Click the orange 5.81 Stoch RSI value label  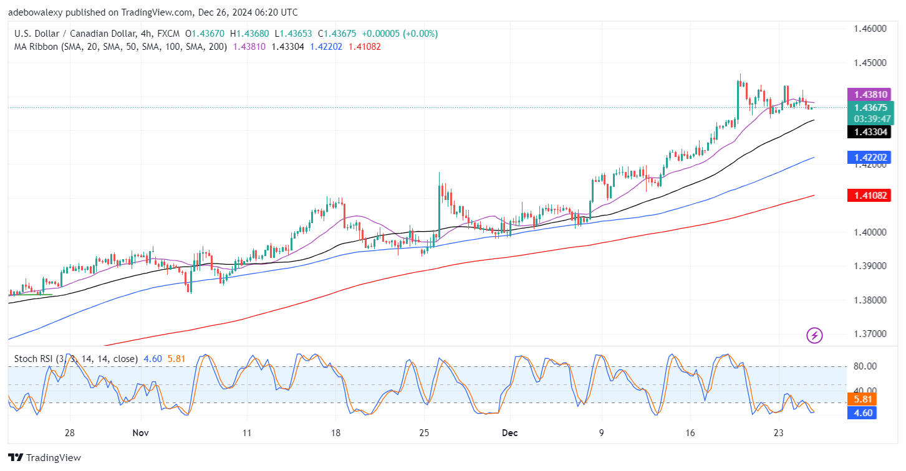[862, 399]
